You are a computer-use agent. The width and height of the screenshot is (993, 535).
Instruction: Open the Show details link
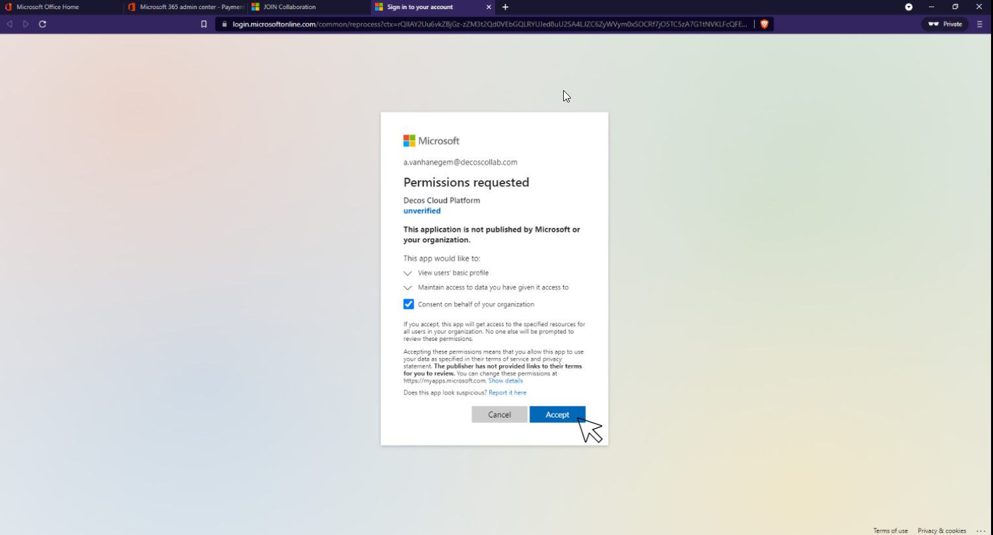point(506,381)
